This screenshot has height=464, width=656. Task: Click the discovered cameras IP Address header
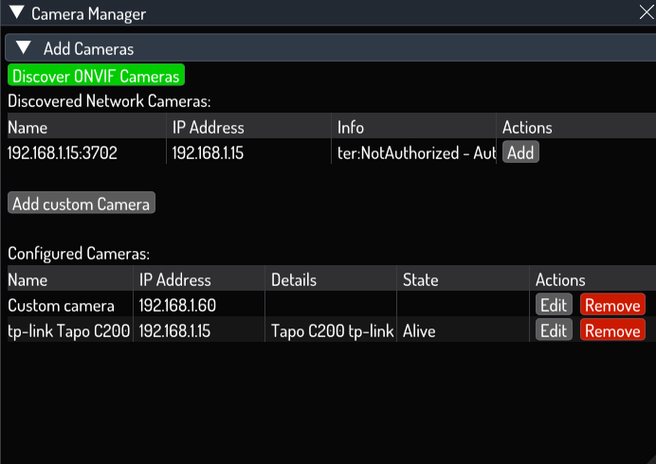[x=208, y=127]
